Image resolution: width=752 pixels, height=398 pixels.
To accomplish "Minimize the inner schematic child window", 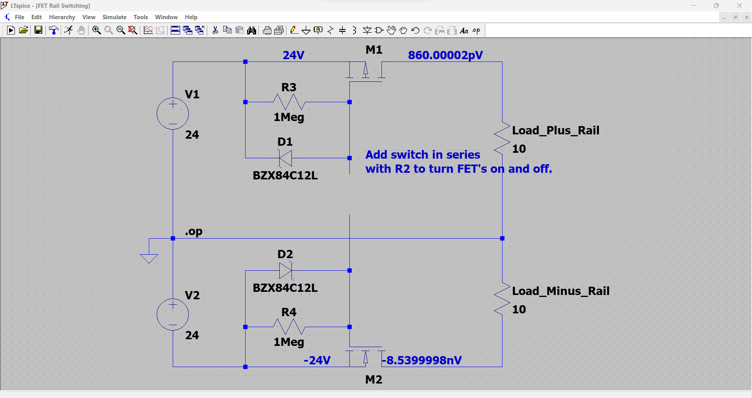I will [724, 17].
